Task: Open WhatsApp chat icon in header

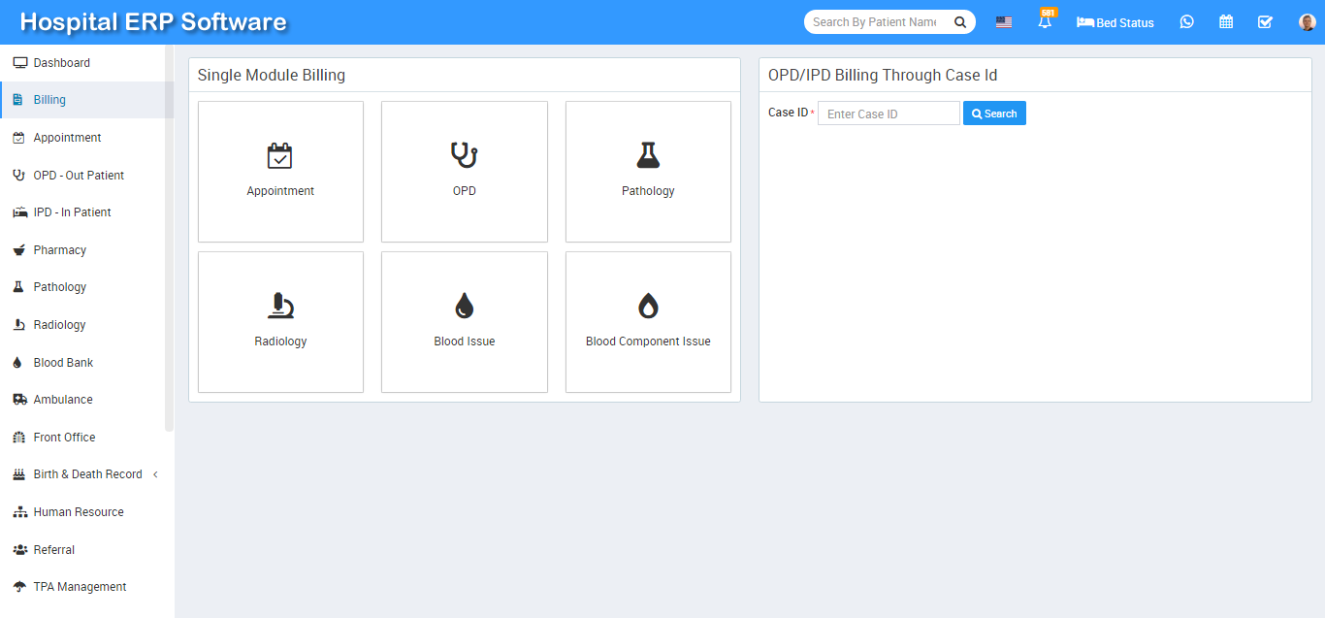Action: 1186,22
